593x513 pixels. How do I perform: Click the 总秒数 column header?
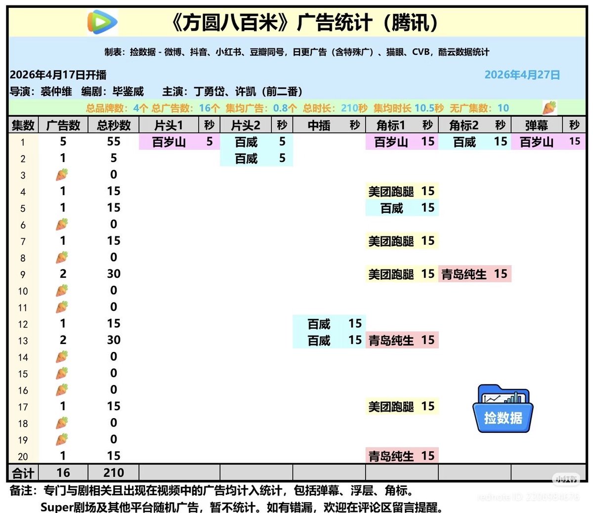(114, 126)
